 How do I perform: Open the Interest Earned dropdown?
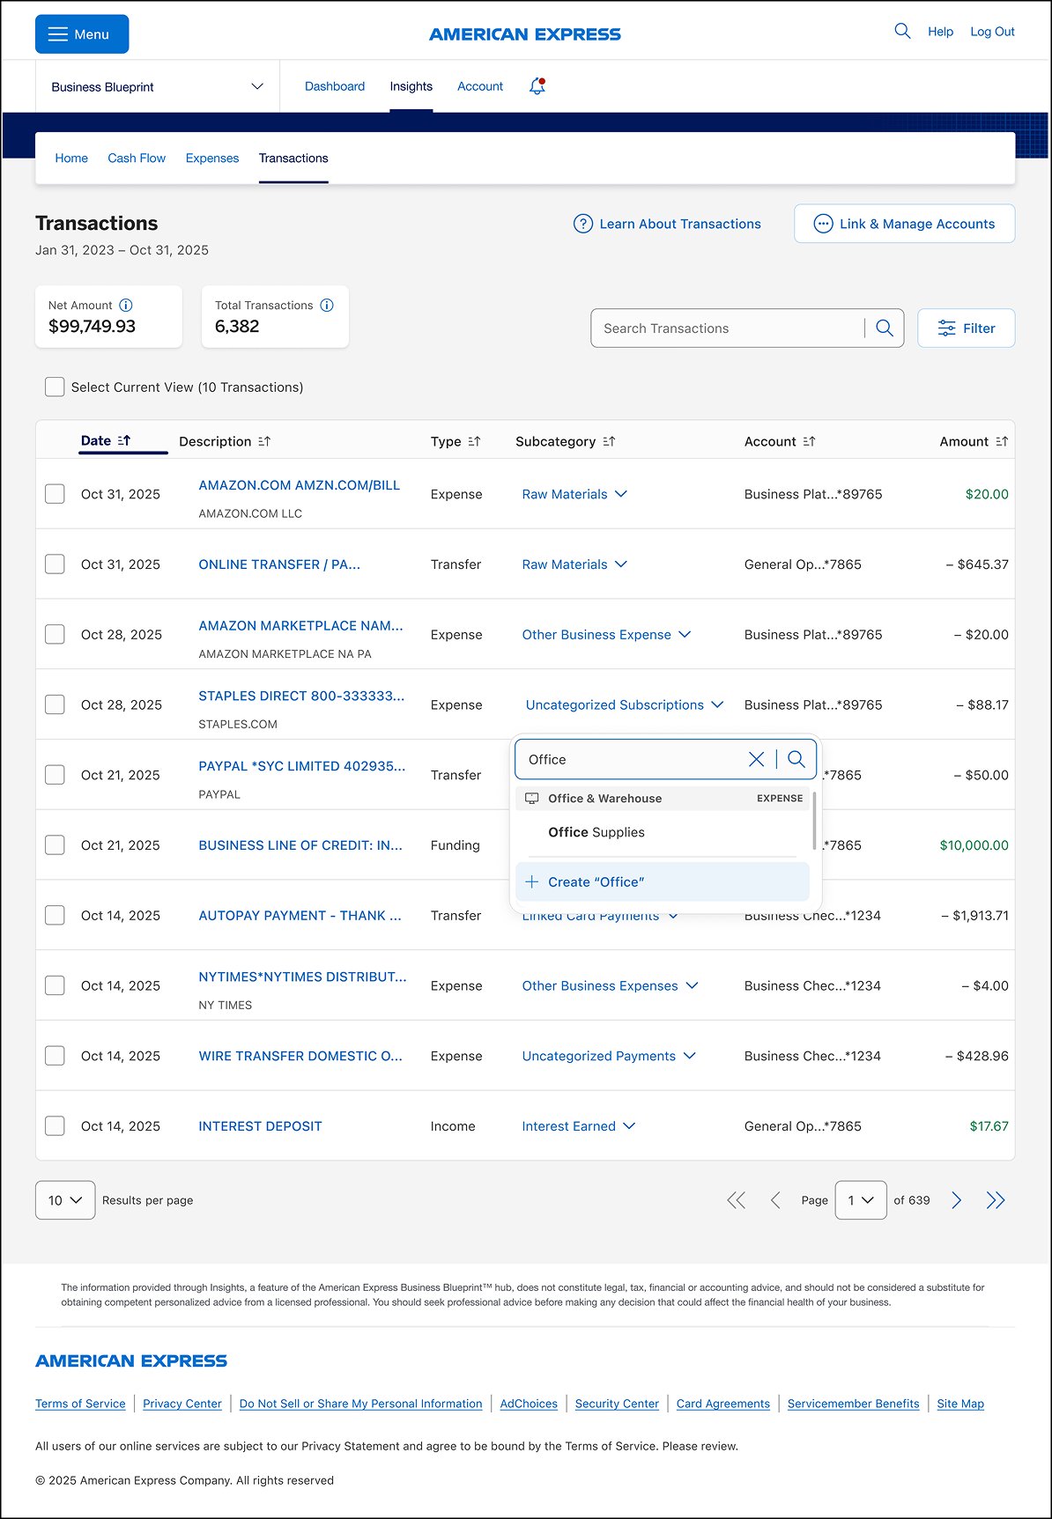pos(578,1126)
